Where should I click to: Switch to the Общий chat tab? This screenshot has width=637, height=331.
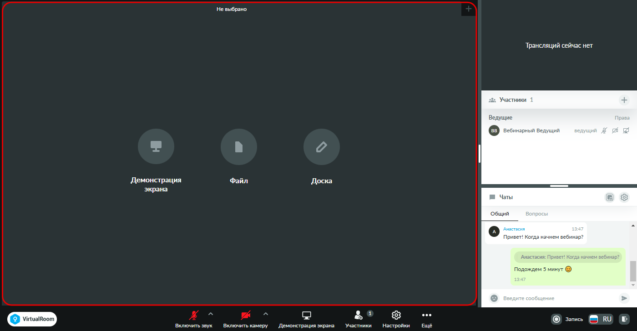(x=500, y=214)
